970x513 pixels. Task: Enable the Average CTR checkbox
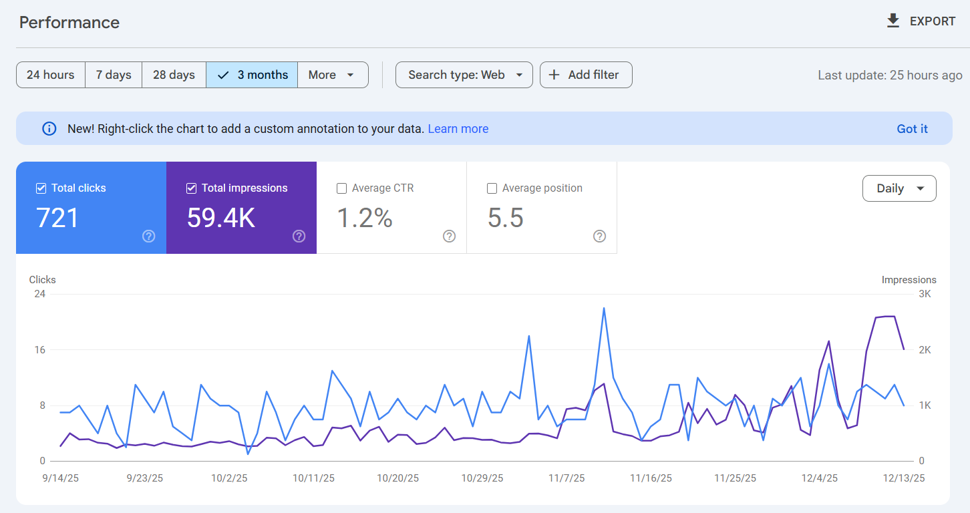342,188
